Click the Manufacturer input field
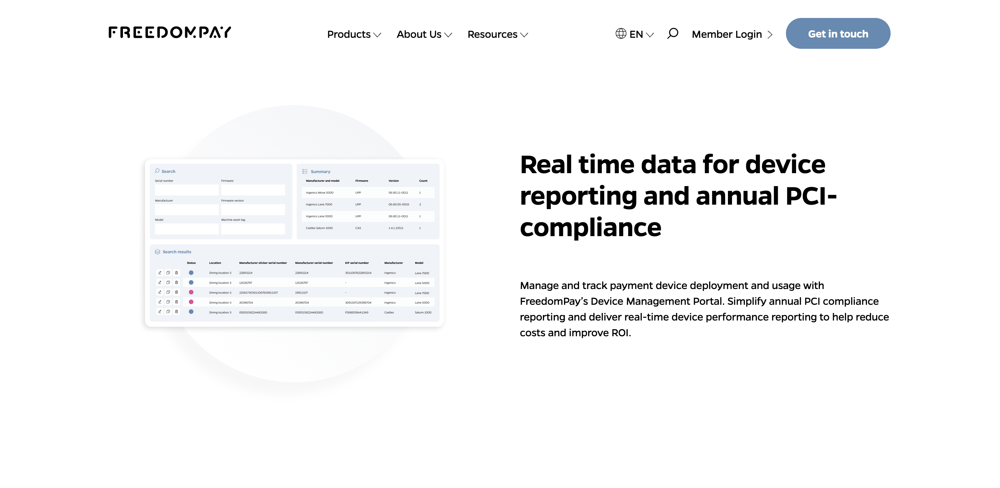1000x488 pixels. coord(187,210)
